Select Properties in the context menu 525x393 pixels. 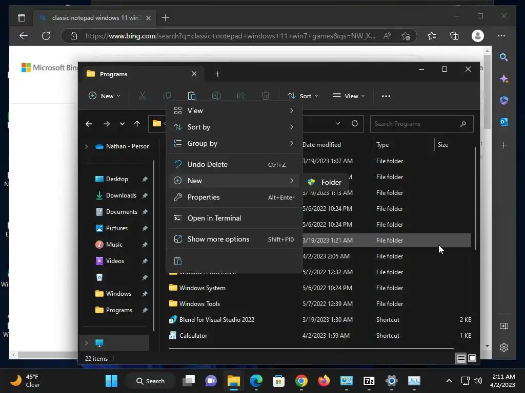click(234, 197)
